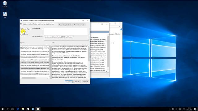The height and width of the screenshot is (111, 198).
Task: Click the round chevron expander in the background window
Action: click(113, 43)
